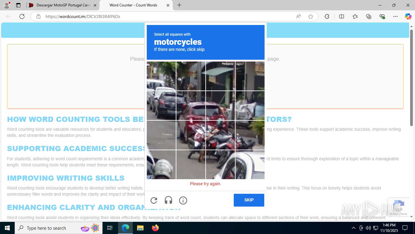Open the notification center
Viewport: 415px width, 234px height.
point(405,228)
